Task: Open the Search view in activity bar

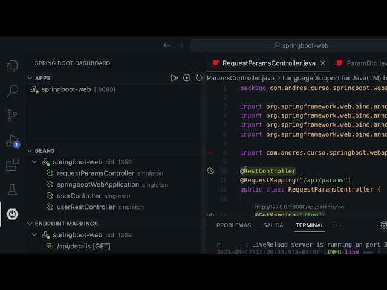Action: pos(12,91)
